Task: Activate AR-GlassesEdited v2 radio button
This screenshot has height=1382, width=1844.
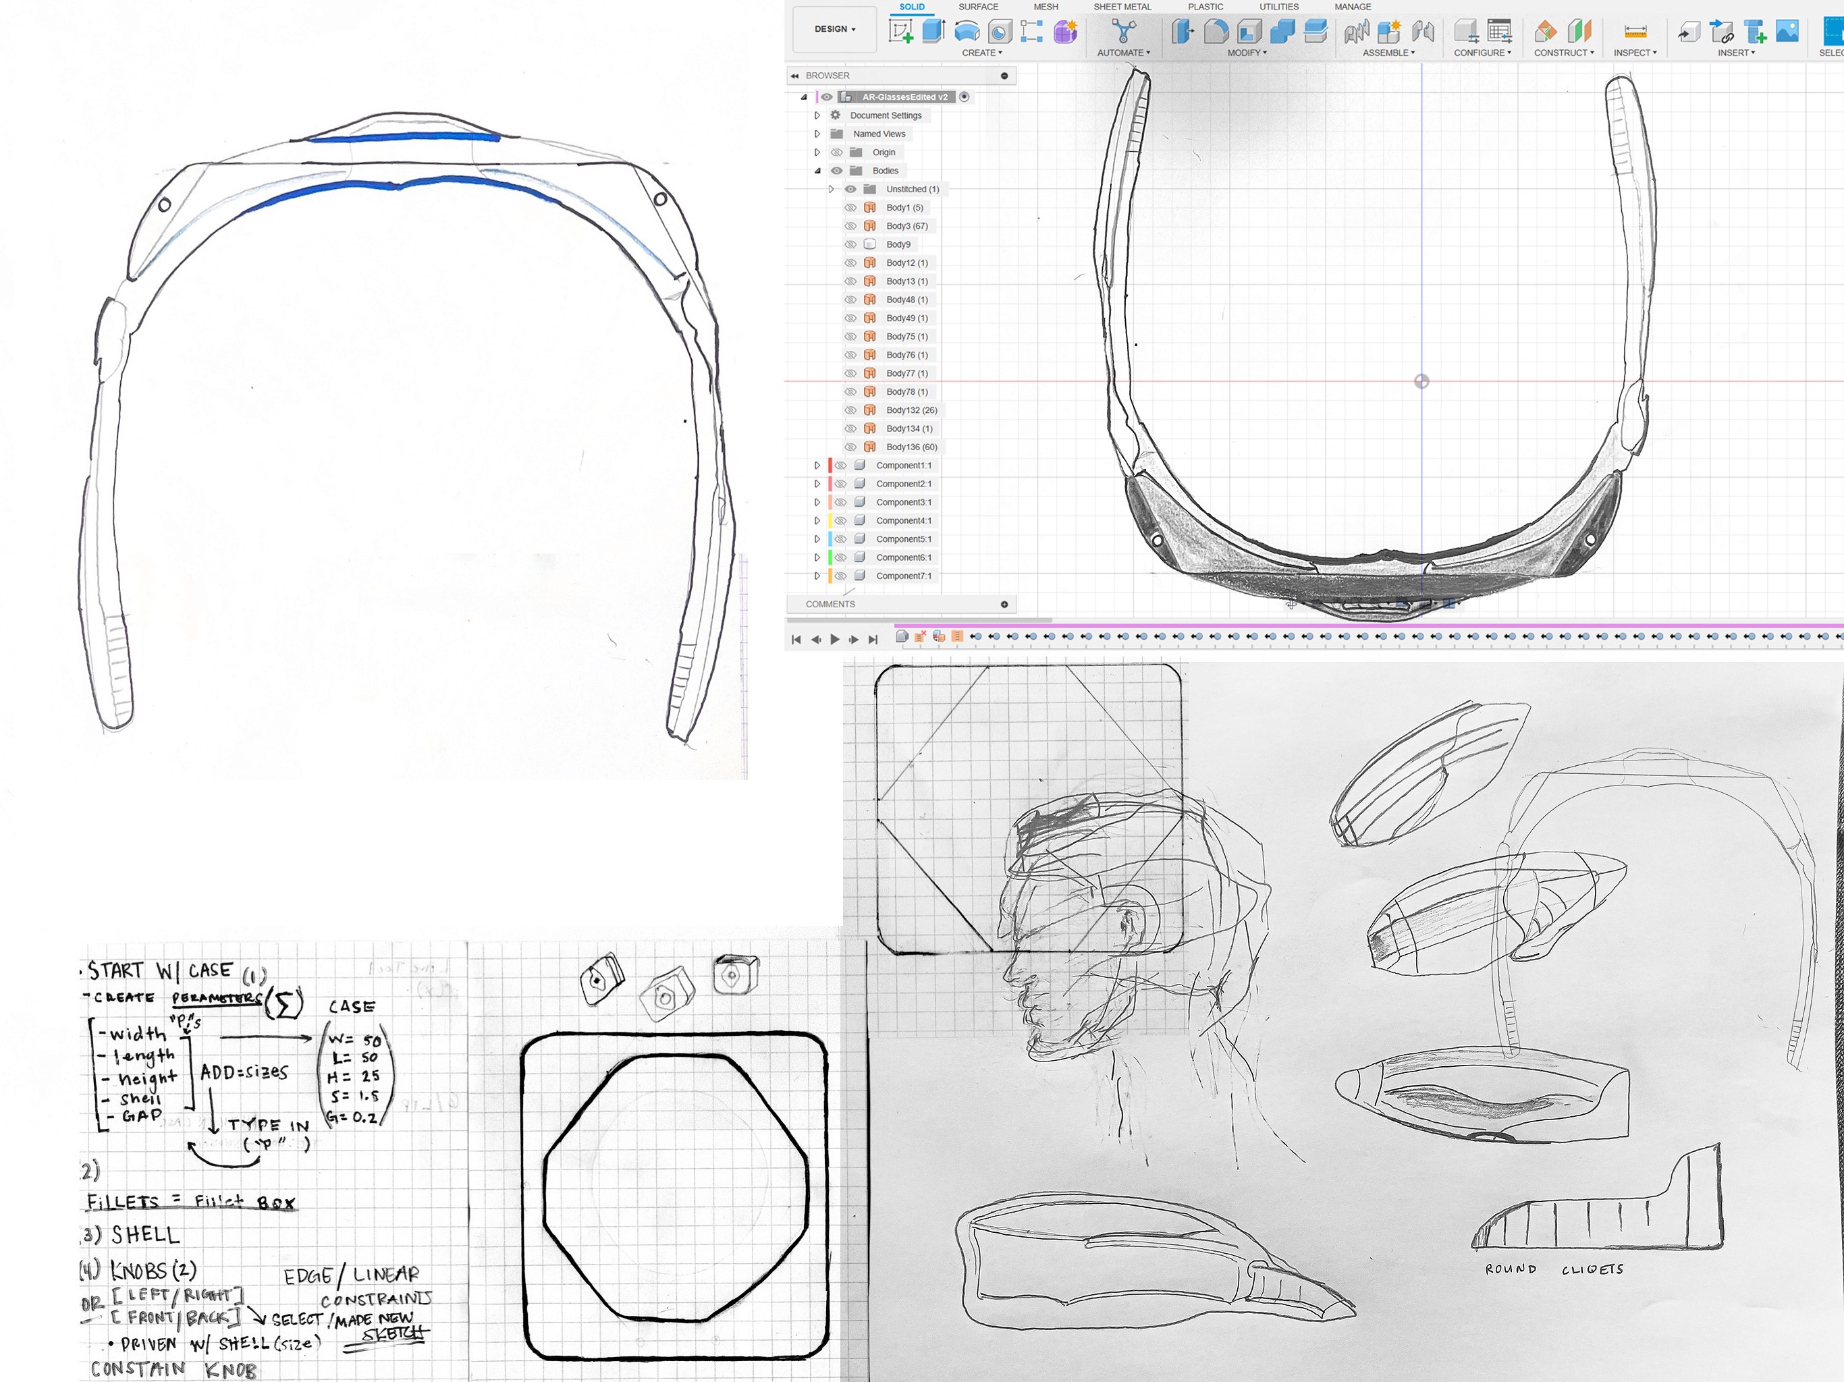Action: [964, 96]
